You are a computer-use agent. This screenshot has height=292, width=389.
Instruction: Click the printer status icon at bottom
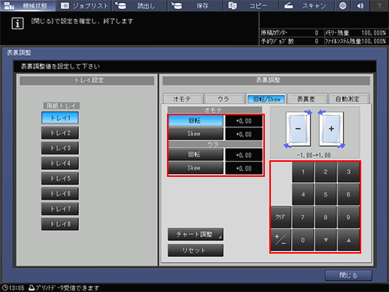click(32, 287)
